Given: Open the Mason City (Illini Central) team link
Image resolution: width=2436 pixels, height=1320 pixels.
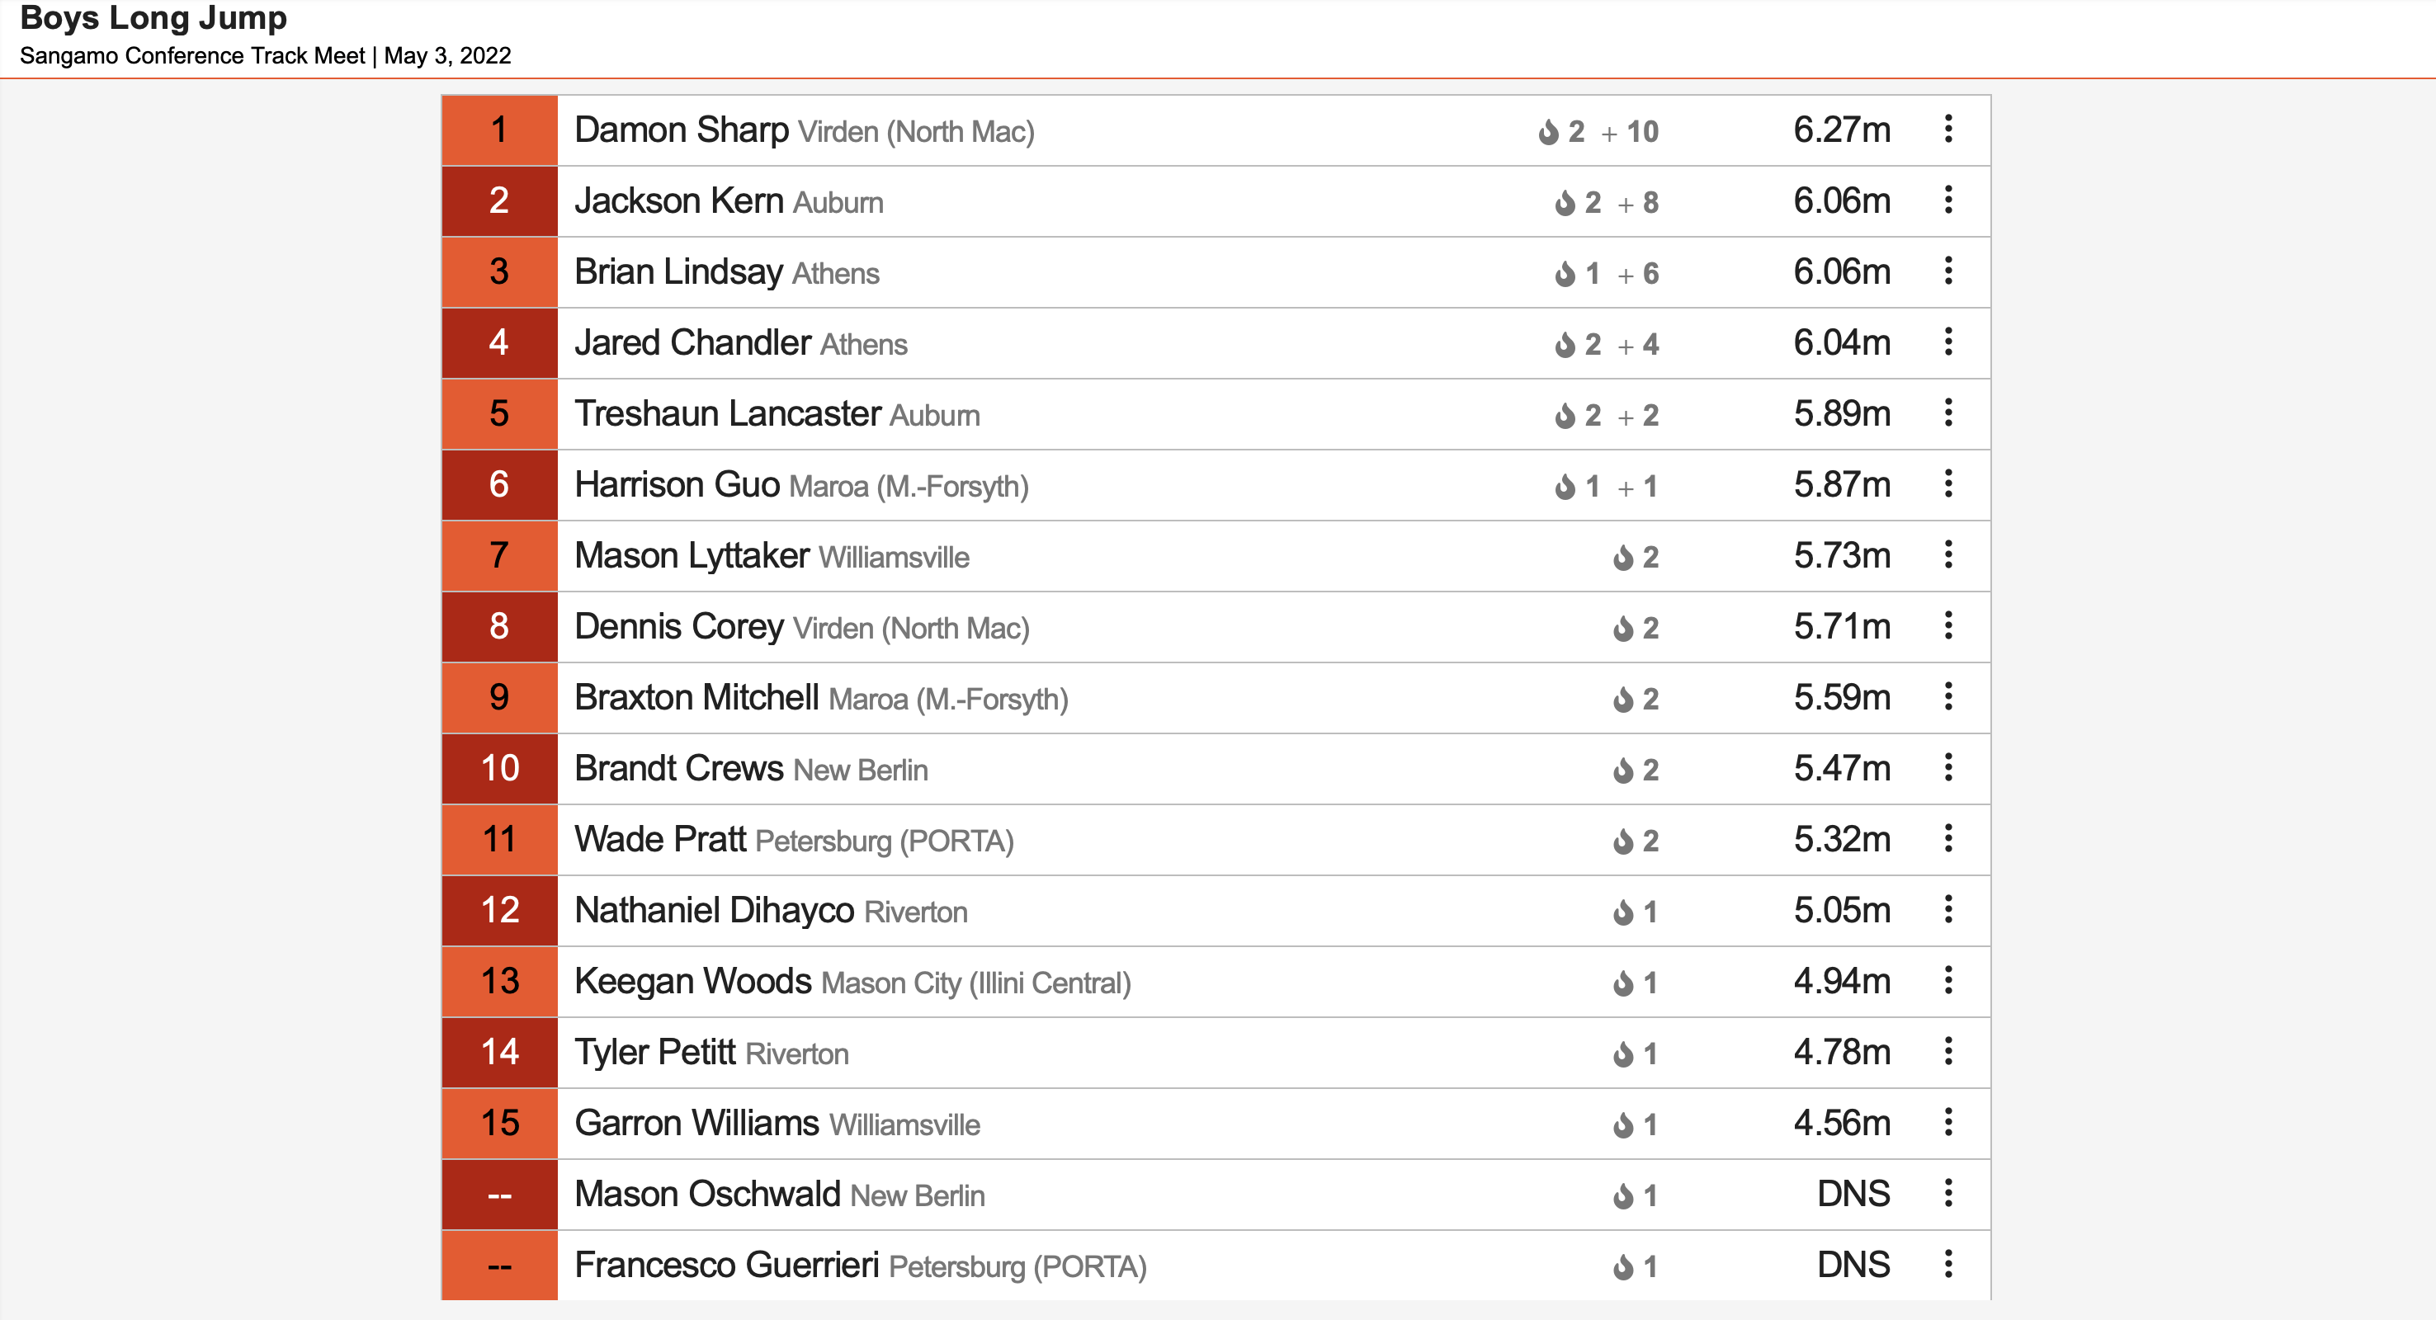Looking at the screenshot, I should click(x=976, y=983).
